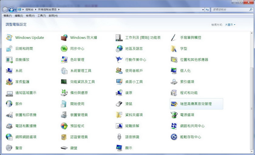Open 備份與還原 backup icon
The height and width of the screenshot is (155, 255).
click(x=64, y=93)
